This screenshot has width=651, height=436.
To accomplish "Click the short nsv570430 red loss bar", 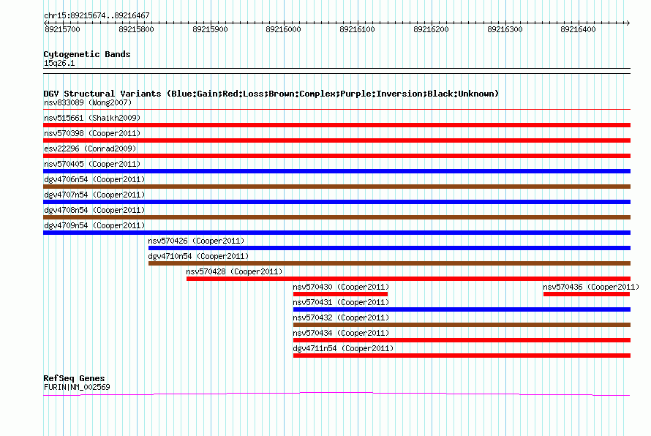I will point(340,294).
